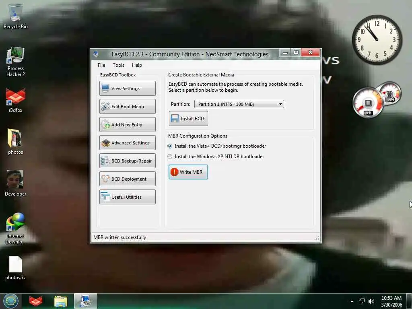Select Install the Windows XP NTLDR bootloader
Screen dimensions: 412x309
click(x=216, y=157)
